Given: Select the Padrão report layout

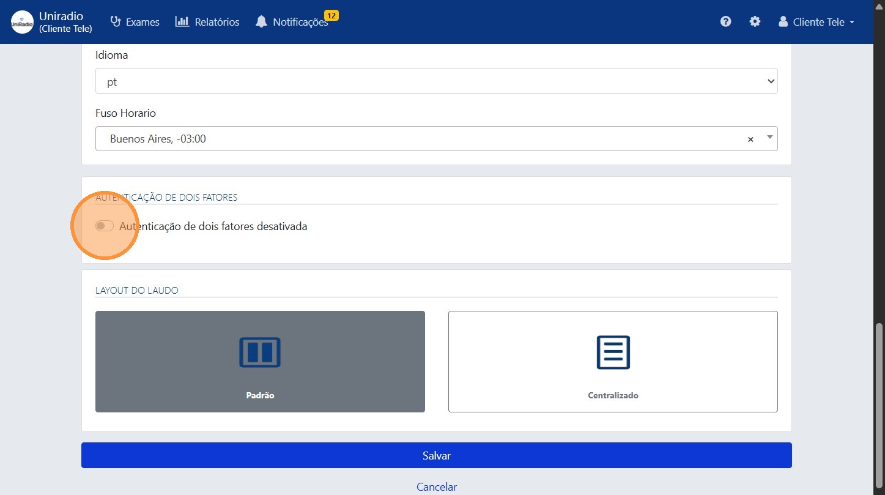Looking at the screenshot, I should (260, 361).
